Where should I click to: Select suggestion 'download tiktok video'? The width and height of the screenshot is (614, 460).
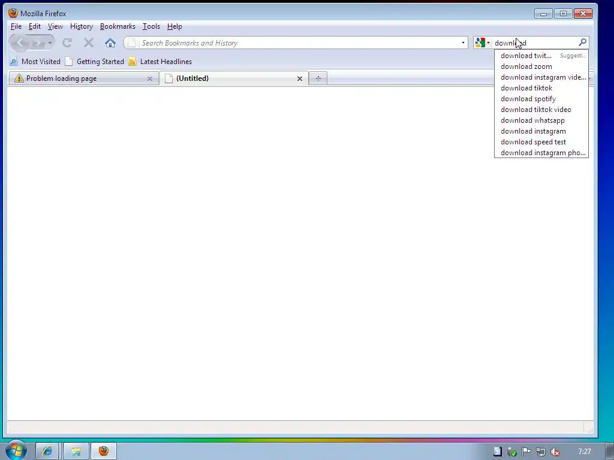click(541, 110)
